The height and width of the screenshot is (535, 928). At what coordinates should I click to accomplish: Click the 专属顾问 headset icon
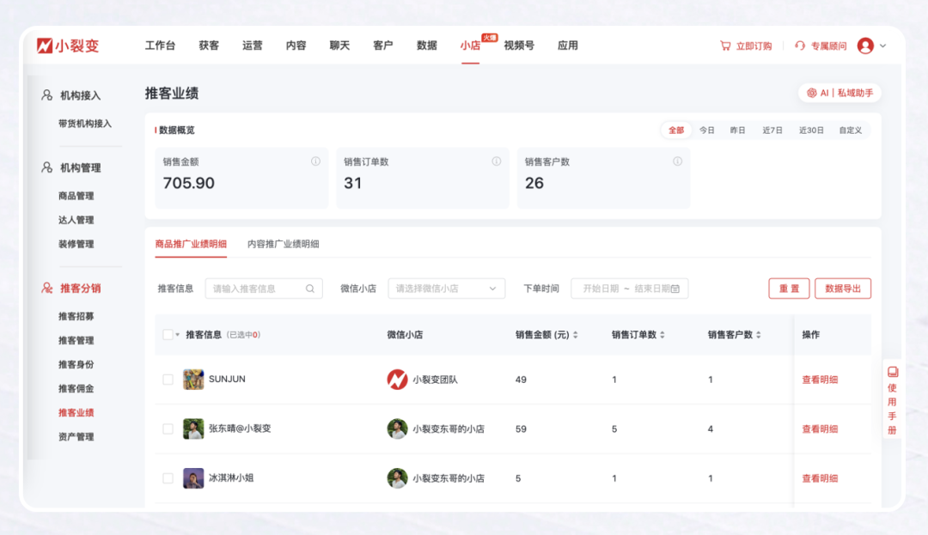tap(798, 46)
